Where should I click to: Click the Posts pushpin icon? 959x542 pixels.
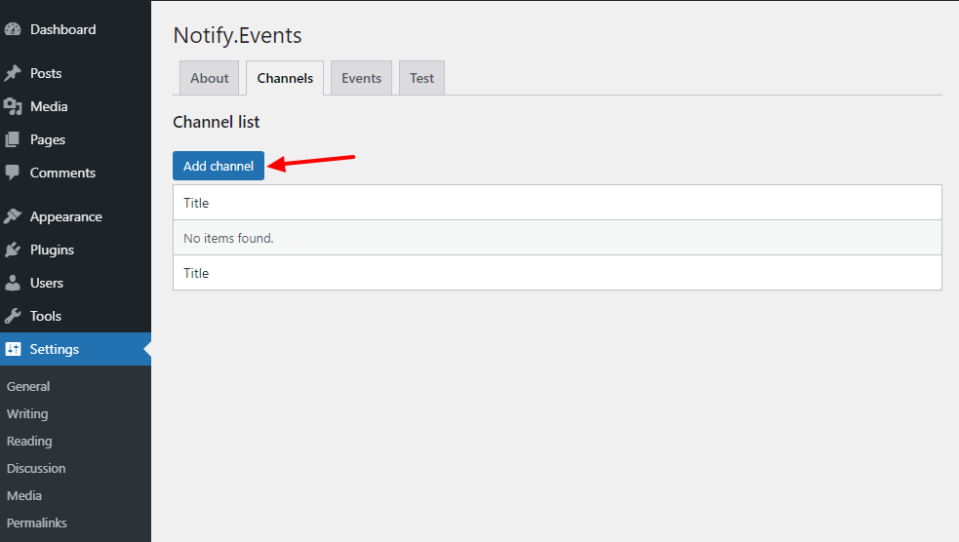click(13, 73)
